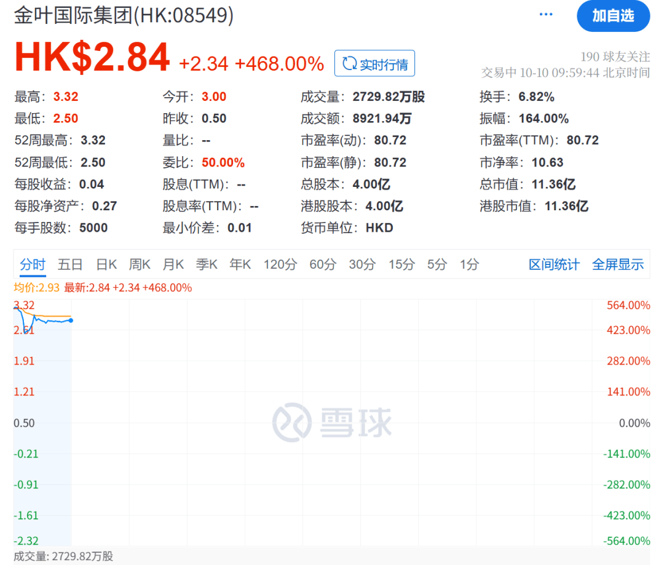Image resolution: width=664 pixels, height=565 pixels.
Task: Select the 1分 one-minute chart tab
Action: [x=469, y=264]
